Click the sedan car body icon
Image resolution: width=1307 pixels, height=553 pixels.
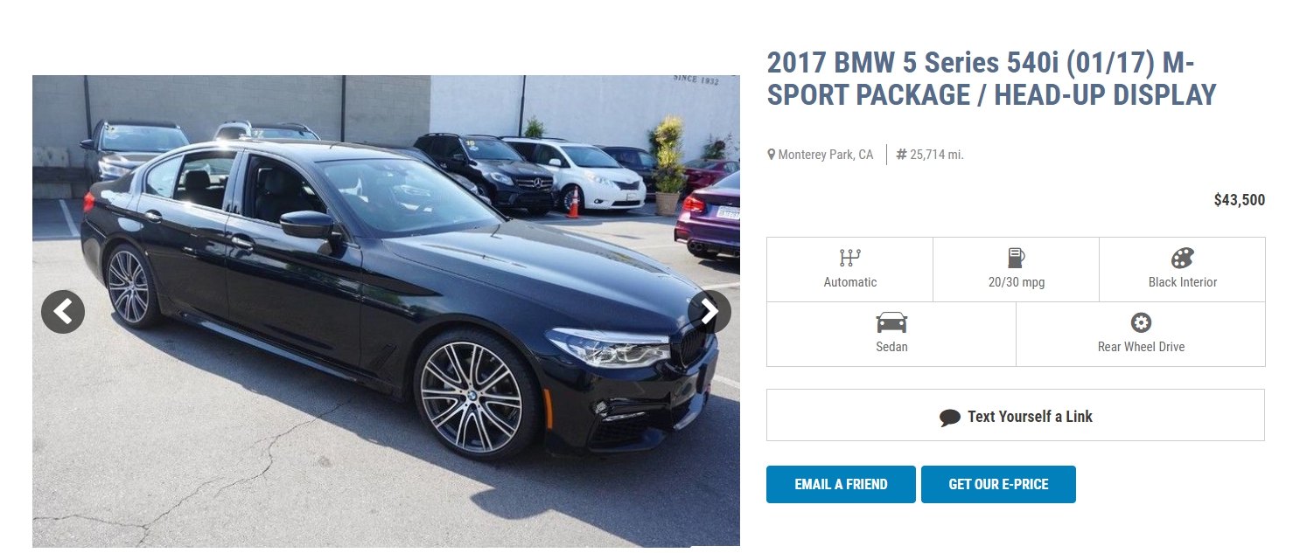[891, 322]
